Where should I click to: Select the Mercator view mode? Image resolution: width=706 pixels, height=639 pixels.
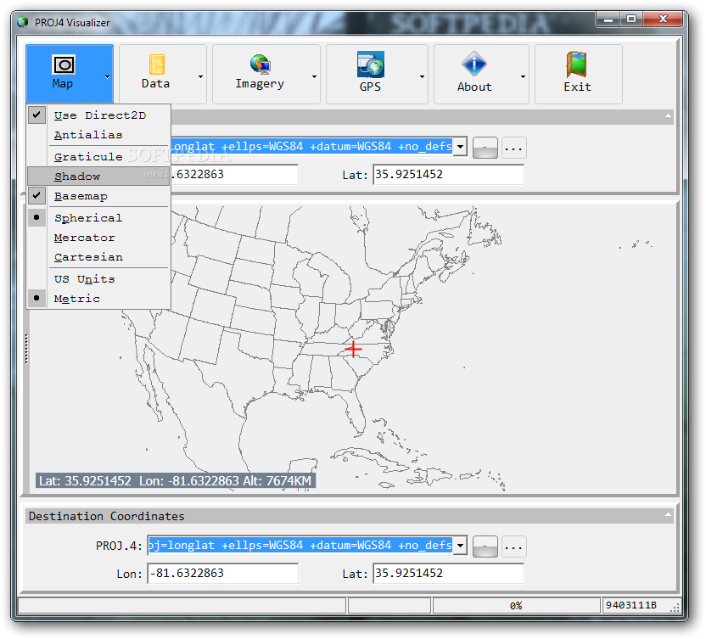click(x=98, y=238)
